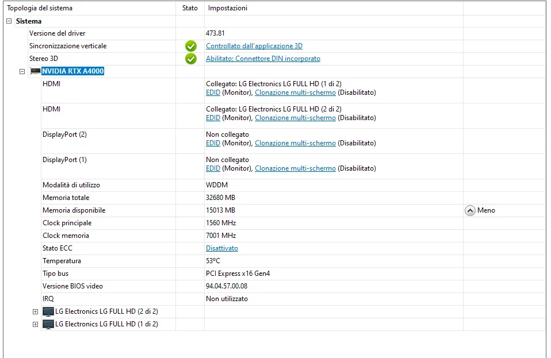Open Clonazione multi-schermo for DisplayPort (1)
551x358 pixels.
pos(295,168)
